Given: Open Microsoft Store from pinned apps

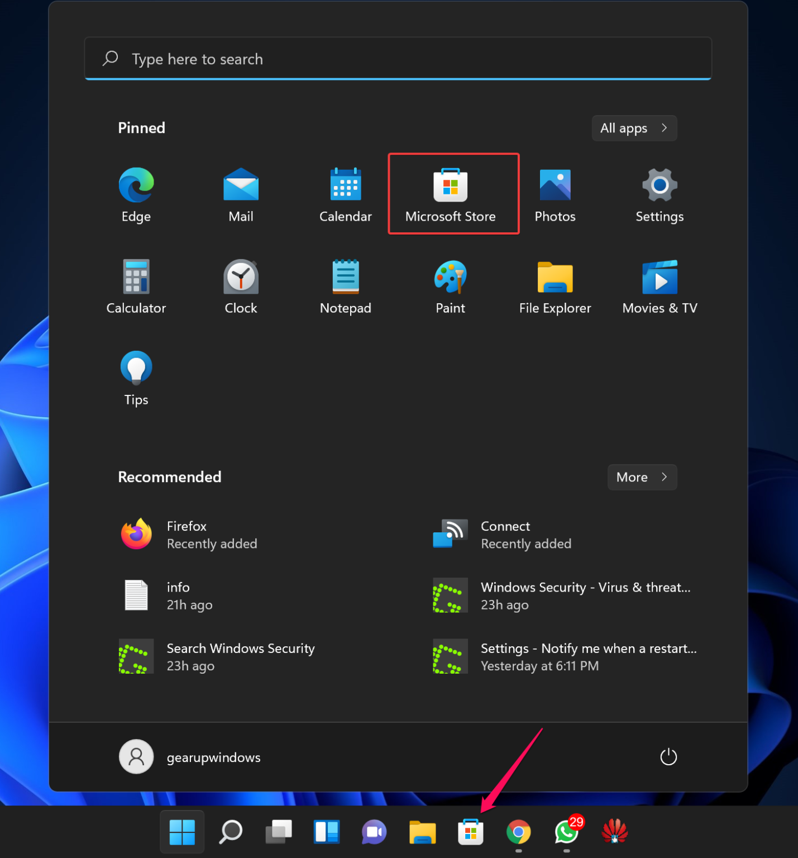Looking at the screenshot, I should point(450,194).
